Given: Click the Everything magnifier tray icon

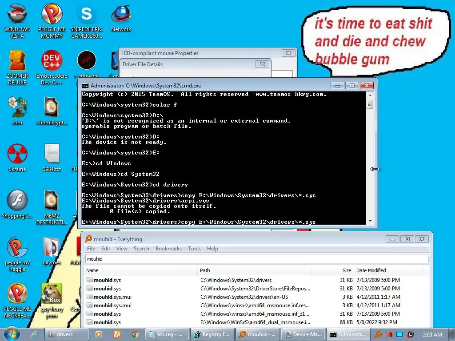Looking at the screenshot, I should coord(378,335).
